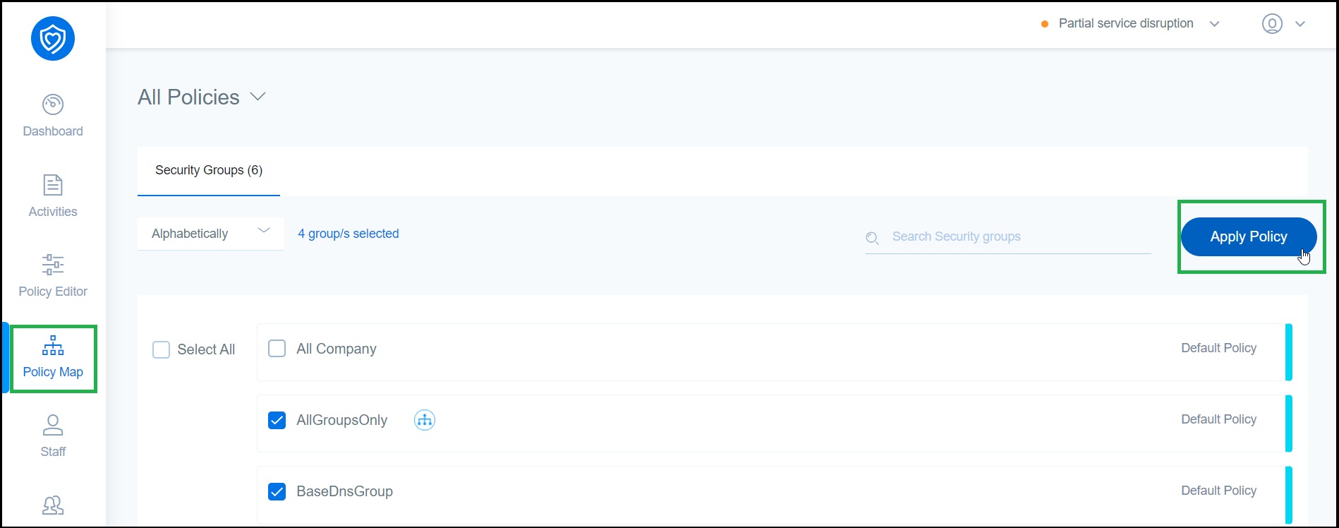Image resolution: width=1339 pixels, height=528 pixels.
Task: Open the Activities document icon
Action: pos(53,185)
